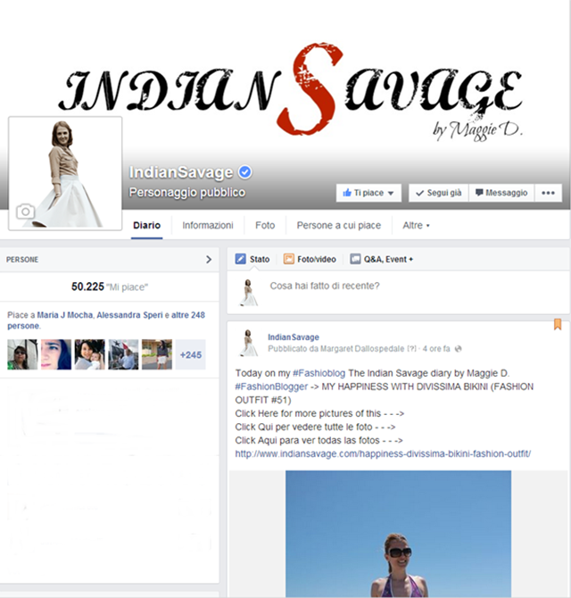Click the IndianSavage page title
This screenshot has width=571, height=598.
pos(181,172)
